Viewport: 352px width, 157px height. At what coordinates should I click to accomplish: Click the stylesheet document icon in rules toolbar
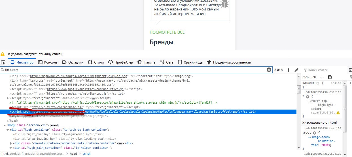click(x=330, y=77)
